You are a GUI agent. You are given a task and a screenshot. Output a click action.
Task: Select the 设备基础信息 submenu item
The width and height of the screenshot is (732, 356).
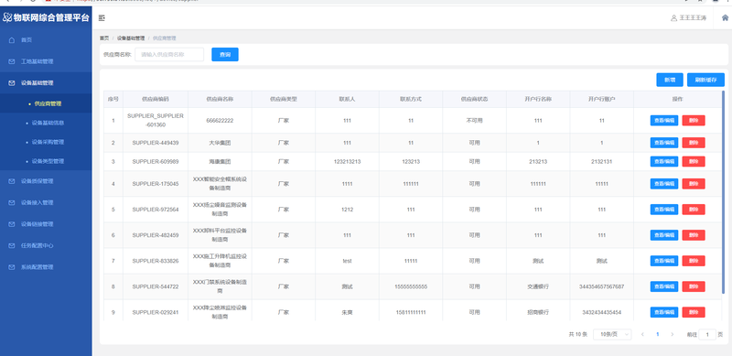tap(46, 123)
